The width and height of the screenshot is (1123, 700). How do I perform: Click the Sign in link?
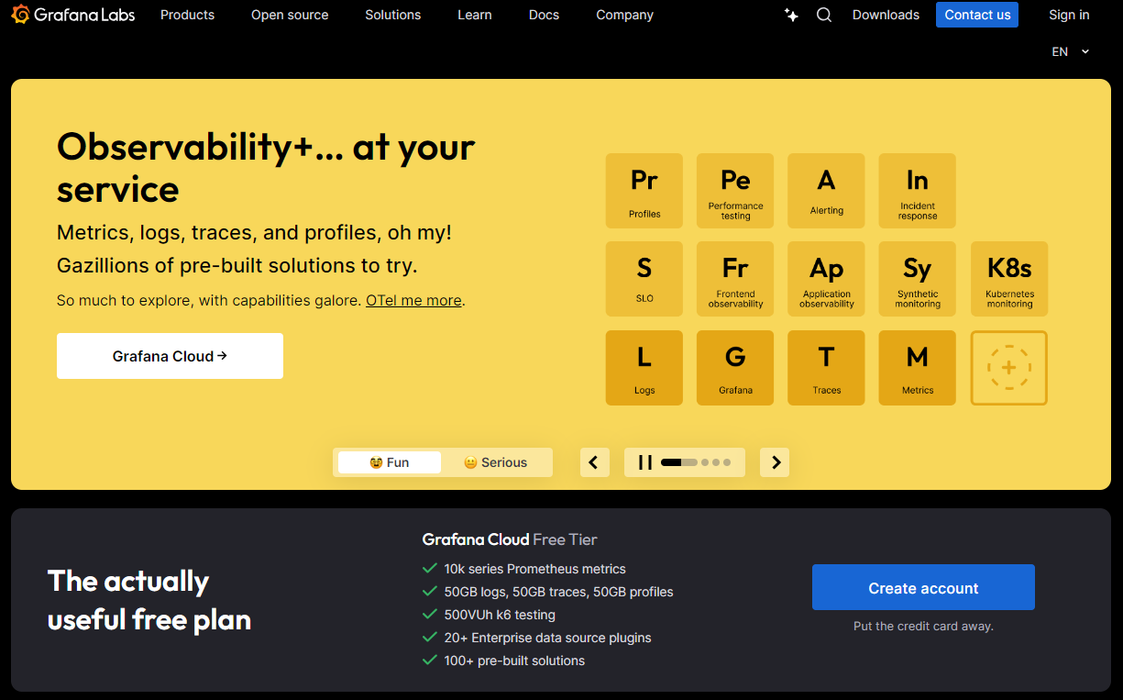click(1069, 15)
